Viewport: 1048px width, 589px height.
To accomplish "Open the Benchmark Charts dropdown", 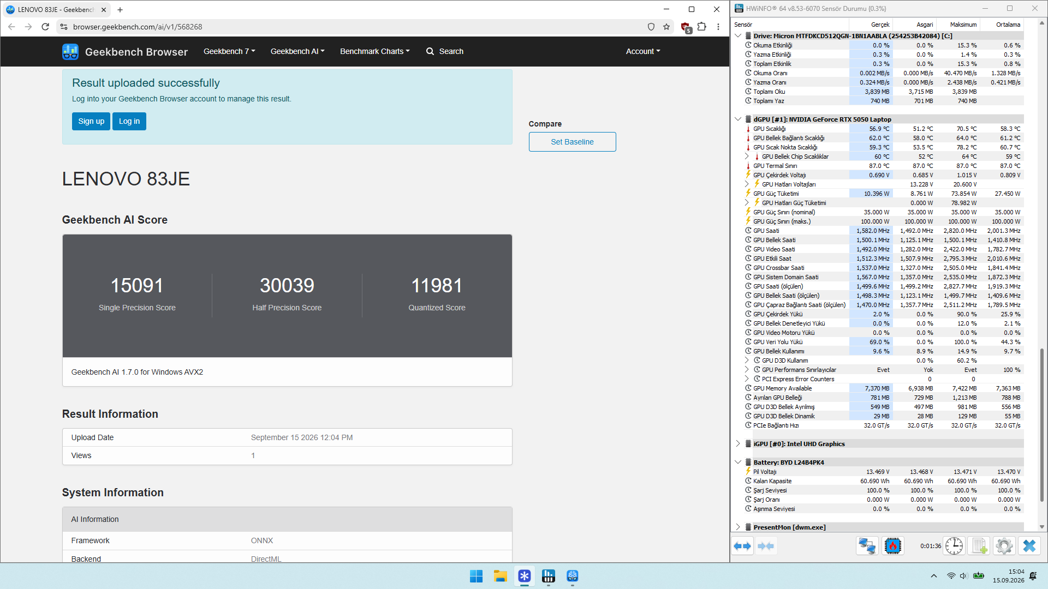I will [x=374, y=51].
